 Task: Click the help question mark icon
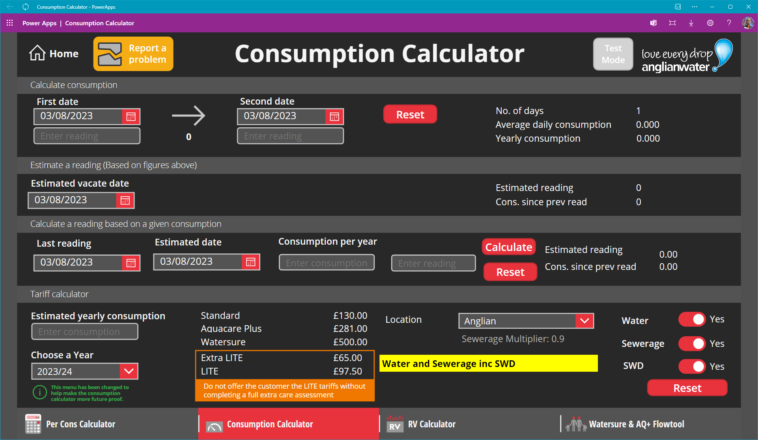coord(729,23)
